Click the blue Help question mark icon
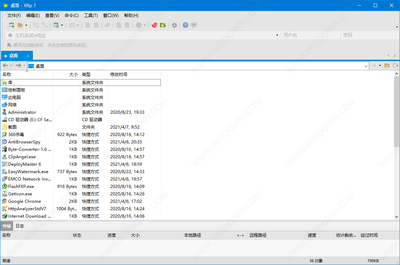Viewport: 400px width, 265px height. (x=186, y=25)
